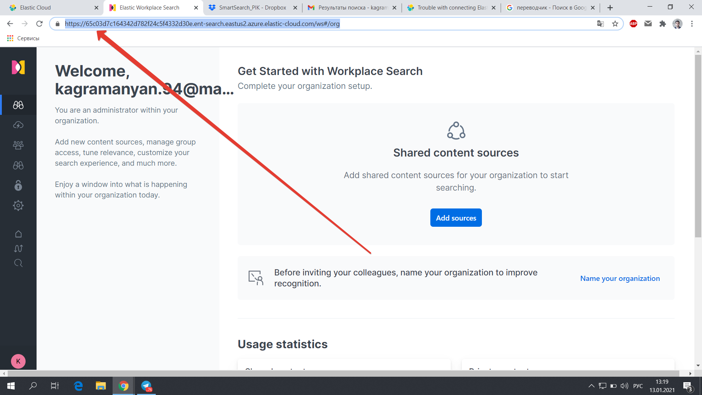Expand the hidden system tray icons

pos(591,386)
